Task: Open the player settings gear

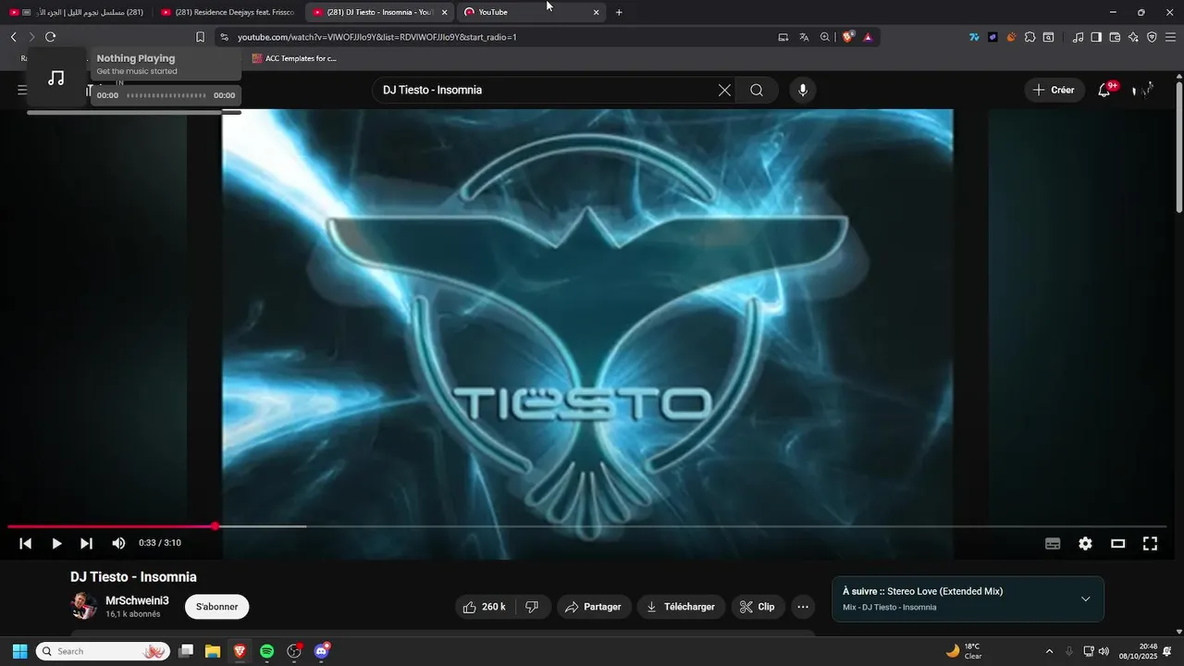Action: tap(1085, 544)
